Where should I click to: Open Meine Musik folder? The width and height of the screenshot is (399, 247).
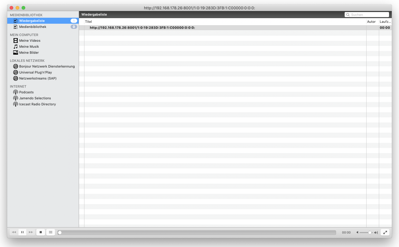pos(29,47)
